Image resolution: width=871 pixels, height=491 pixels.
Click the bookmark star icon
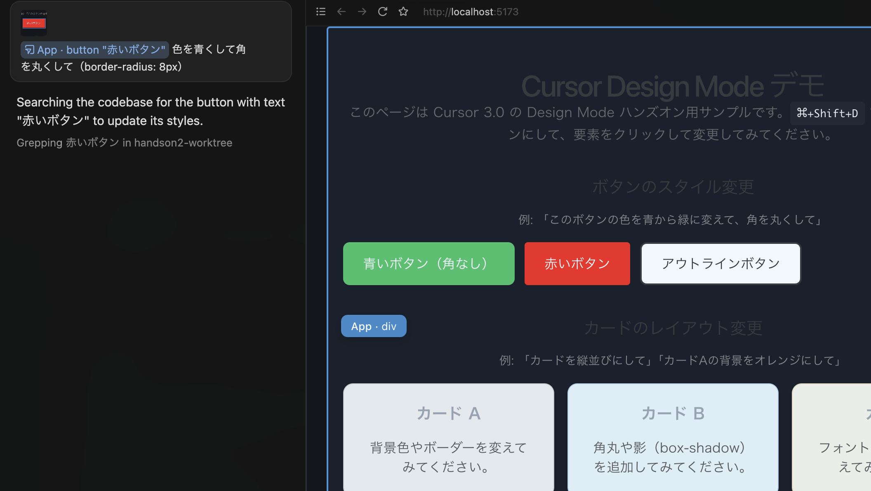pyautogui.click(x=403, y=12)
